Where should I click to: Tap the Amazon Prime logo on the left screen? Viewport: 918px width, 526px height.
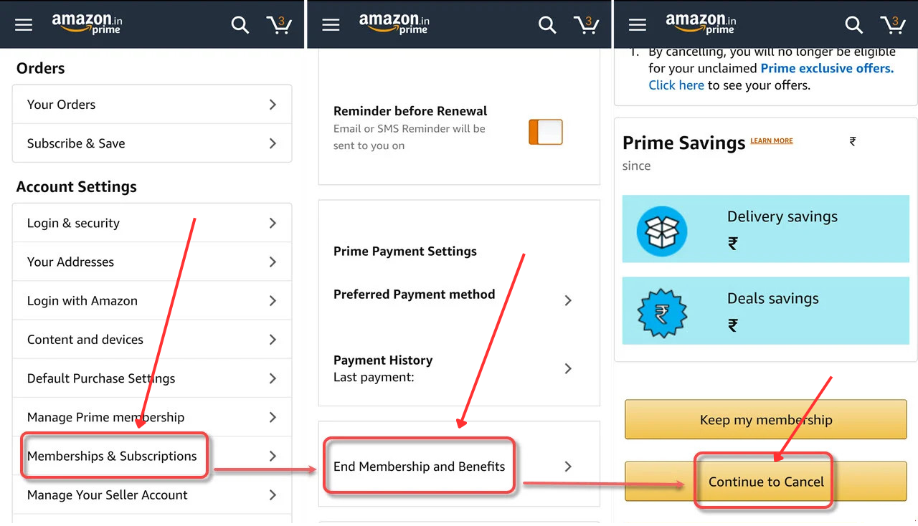point(87,24)
